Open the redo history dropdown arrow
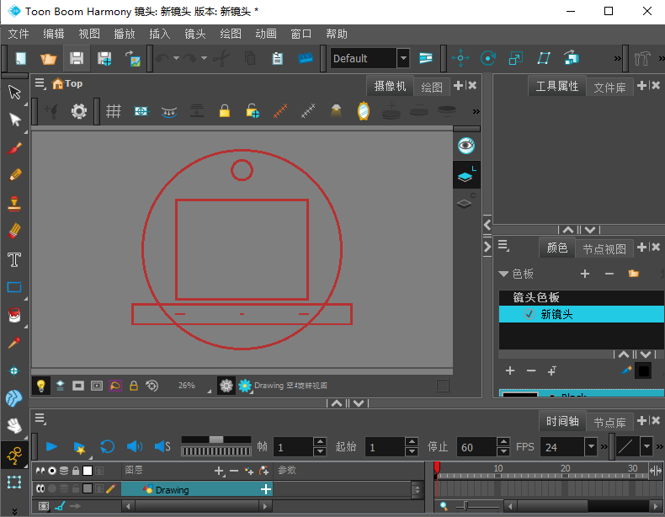 tap(204, 58)
